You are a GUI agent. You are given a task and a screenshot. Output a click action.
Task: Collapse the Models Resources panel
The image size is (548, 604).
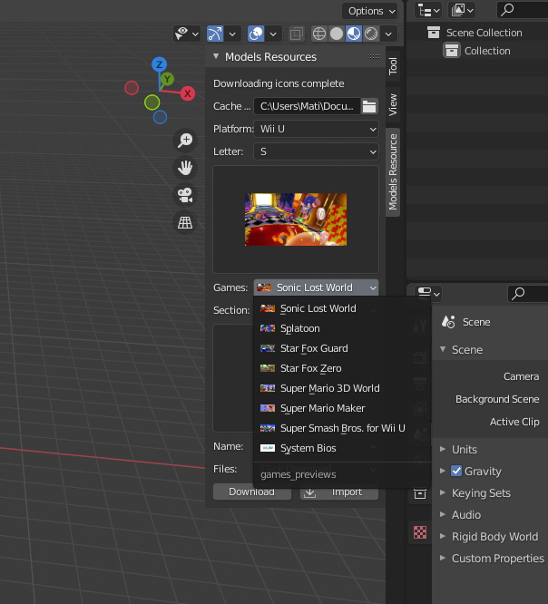click(216, 56)
